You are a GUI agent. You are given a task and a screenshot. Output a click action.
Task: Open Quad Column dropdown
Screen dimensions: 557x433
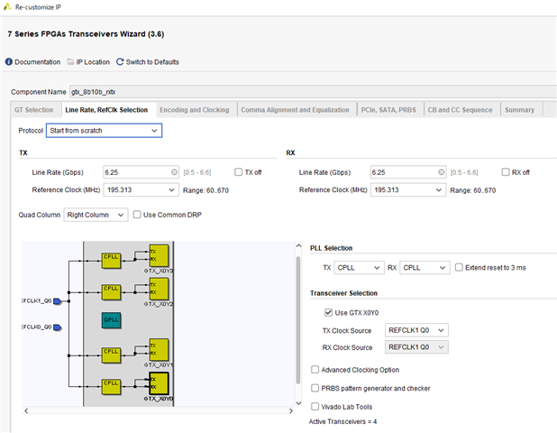pyautogui.click(x=96, y=215)
